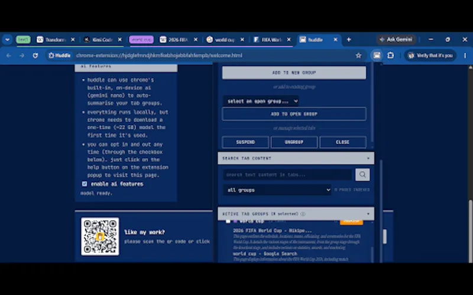This screenshot has width=473, height=295.
Task: Close the Kimi Code tab
Action: (120, 40)
